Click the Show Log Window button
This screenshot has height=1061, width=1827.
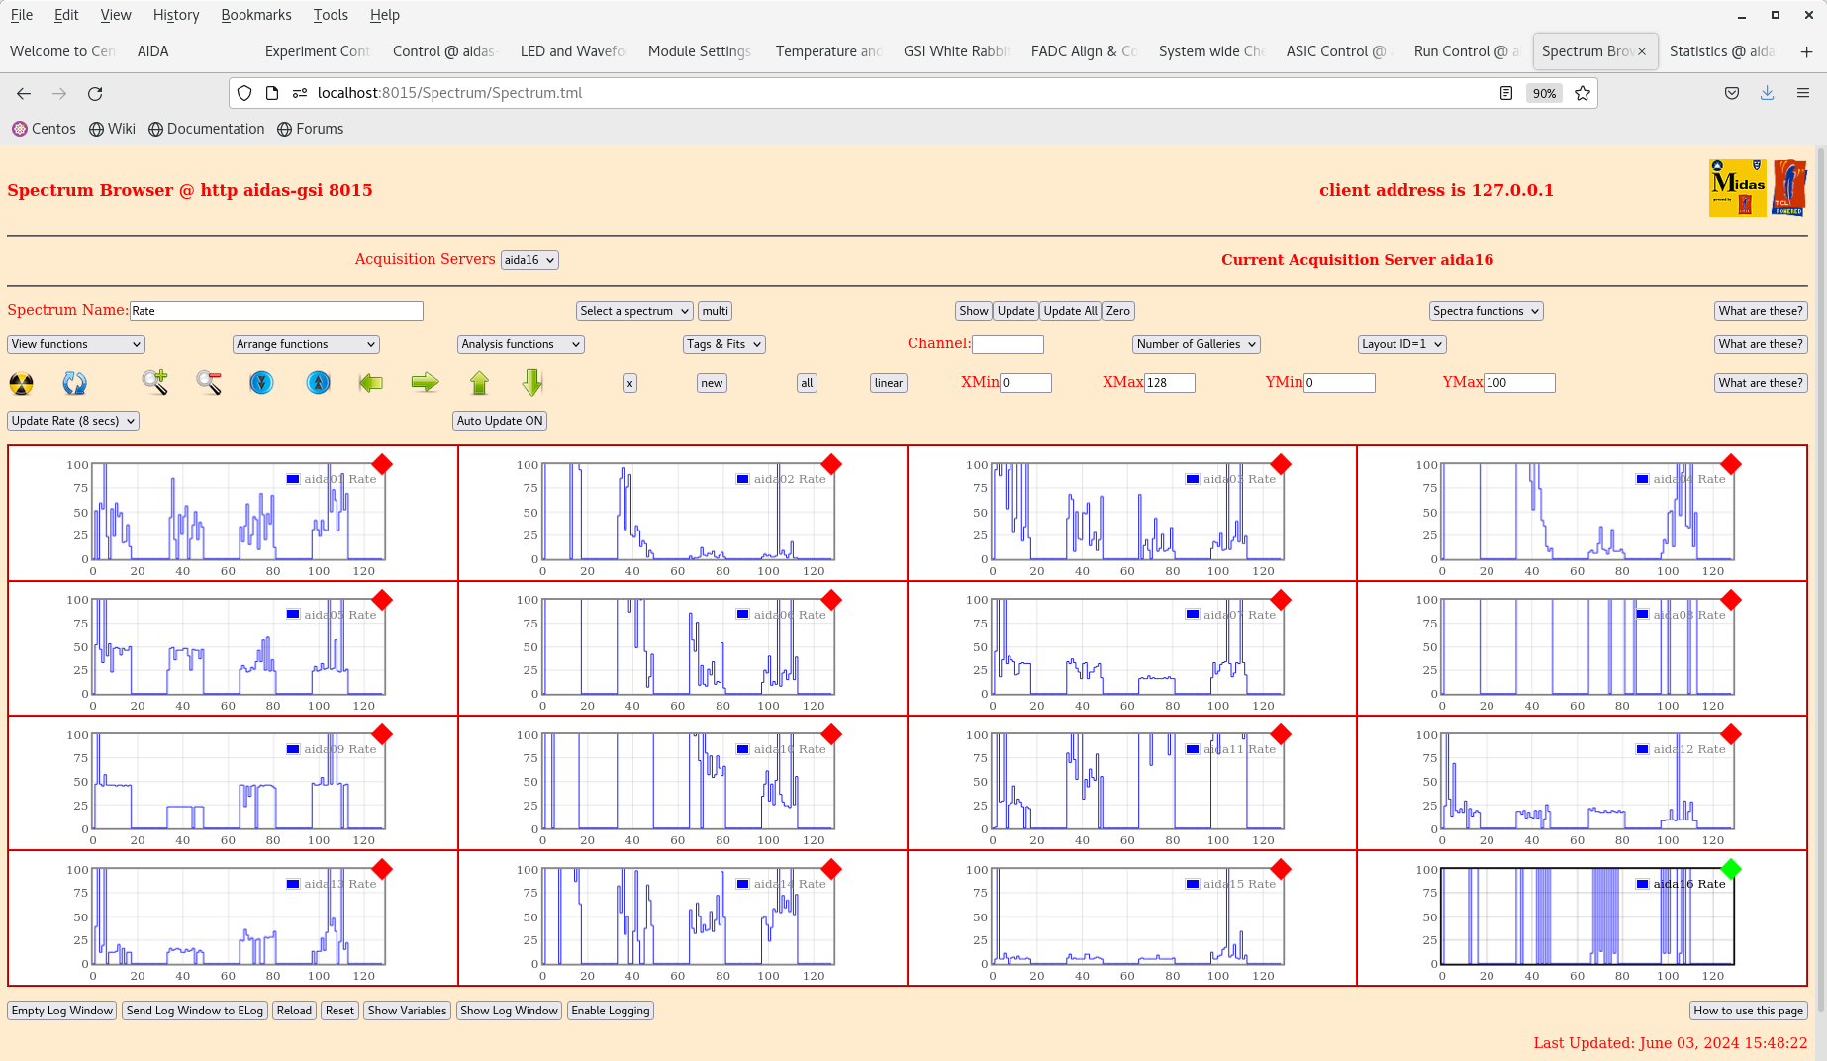click(509, 1011)
